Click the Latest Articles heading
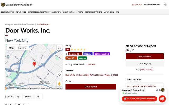 (x=134, y=79)
